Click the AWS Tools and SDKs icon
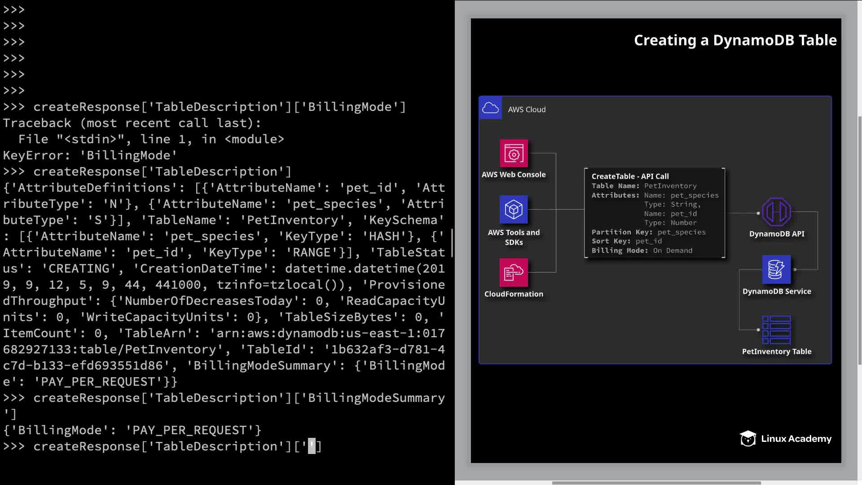 point(514,209)
